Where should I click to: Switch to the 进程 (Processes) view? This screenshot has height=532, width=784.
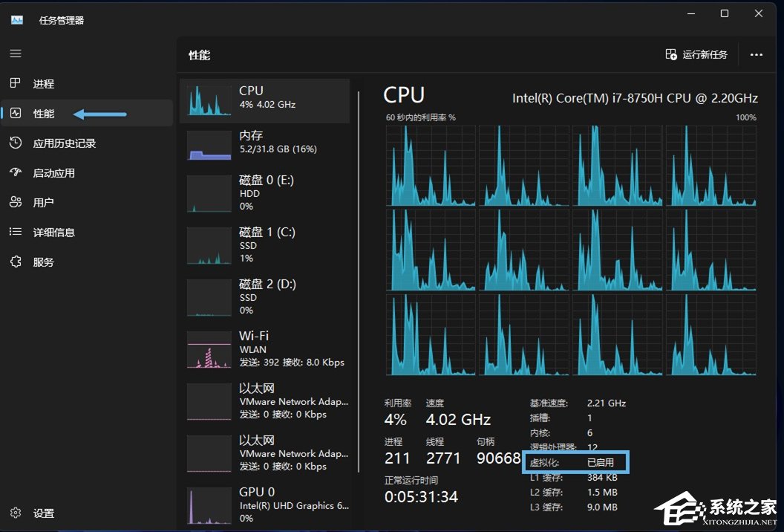pos(43,83)
